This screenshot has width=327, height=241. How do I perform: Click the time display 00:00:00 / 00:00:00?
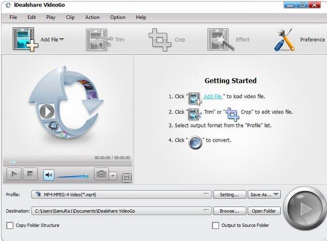click(x=112, y=158)
